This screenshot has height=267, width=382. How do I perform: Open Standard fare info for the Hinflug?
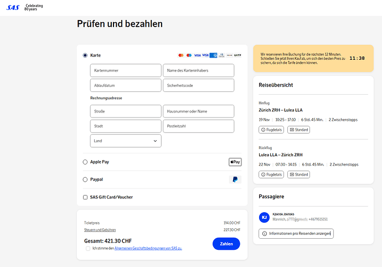(299, 130)
